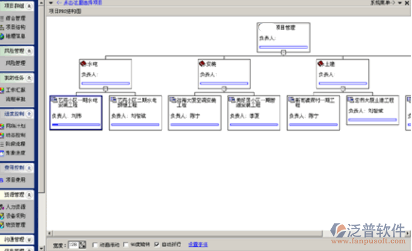Click the 物资管理 sidebar icon

(2, 225)
